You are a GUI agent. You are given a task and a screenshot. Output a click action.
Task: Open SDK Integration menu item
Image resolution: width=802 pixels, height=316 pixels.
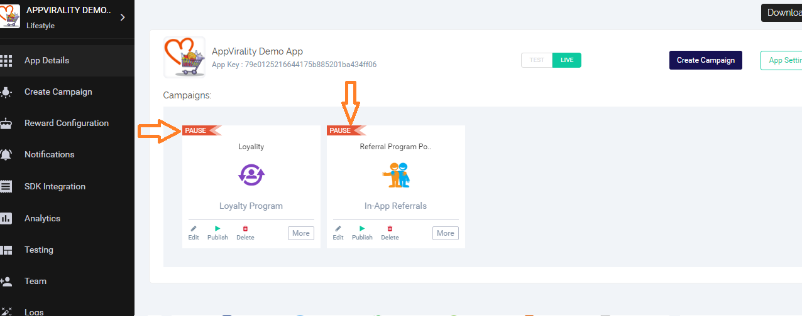coord(67,187)
